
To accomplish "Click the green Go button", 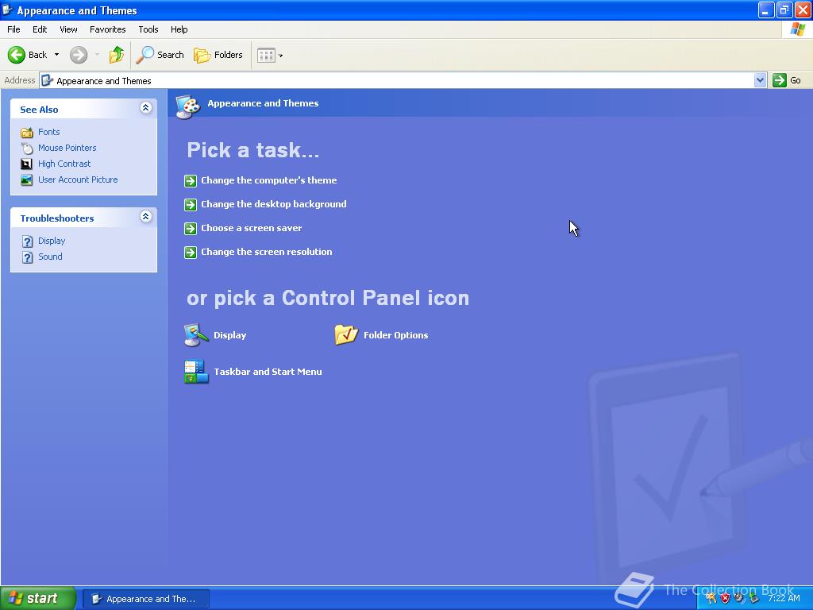I will (x=787, y=80).
